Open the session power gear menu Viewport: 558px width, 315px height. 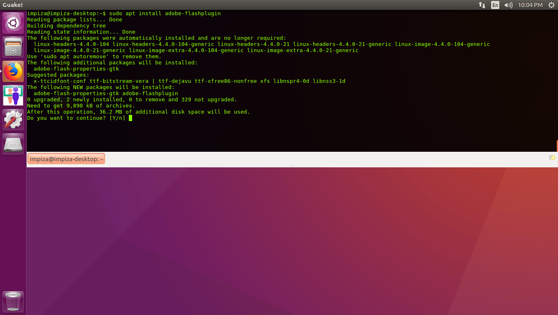551,5
